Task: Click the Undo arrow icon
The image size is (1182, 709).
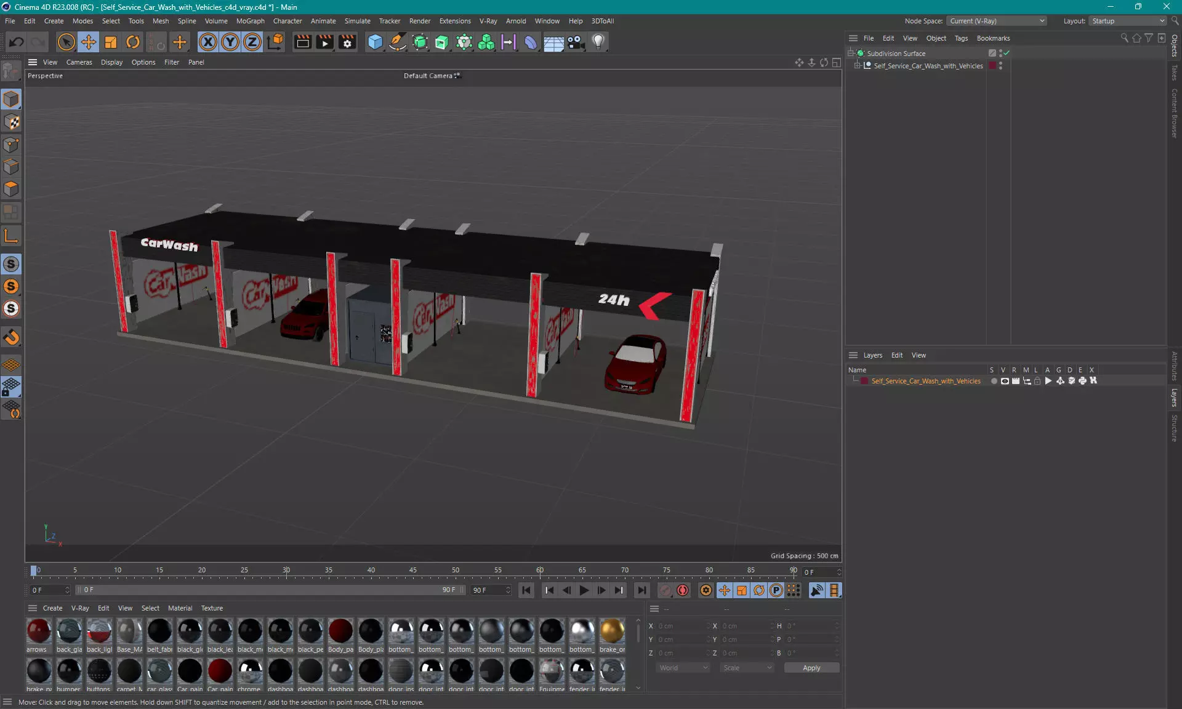Action: pyautogui.click(x=17, y=42)
